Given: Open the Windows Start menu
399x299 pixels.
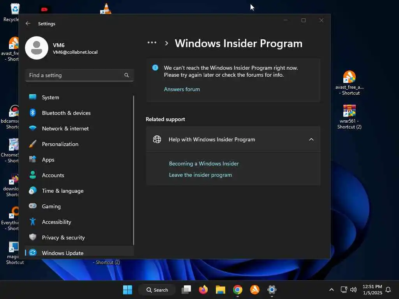Looking at the screenshot, I should coord(127,290).
